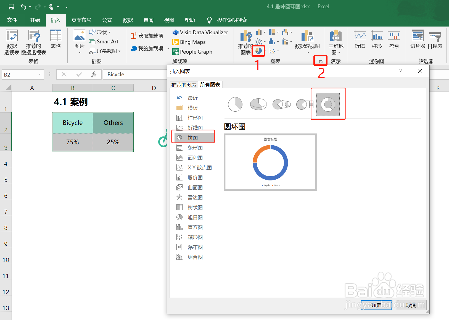The height and width of the screenshot is (320, 449).
Task: Switch to the Home tab
Action: click(x=35, y=20)
